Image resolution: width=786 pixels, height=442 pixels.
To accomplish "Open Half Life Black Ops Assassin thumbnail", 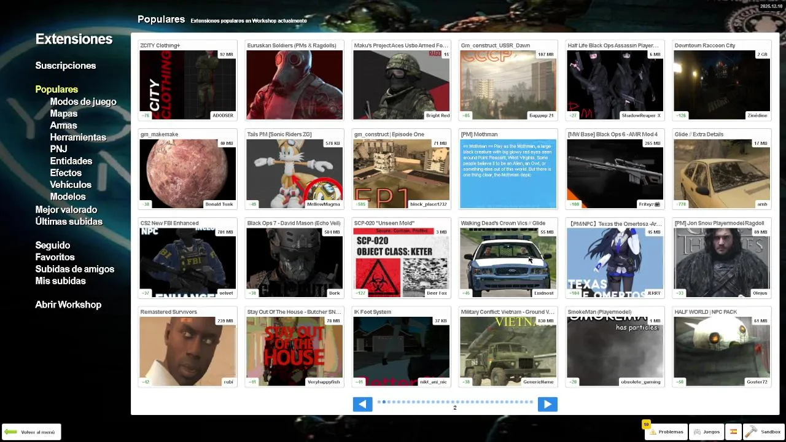I will pos(615,85).
